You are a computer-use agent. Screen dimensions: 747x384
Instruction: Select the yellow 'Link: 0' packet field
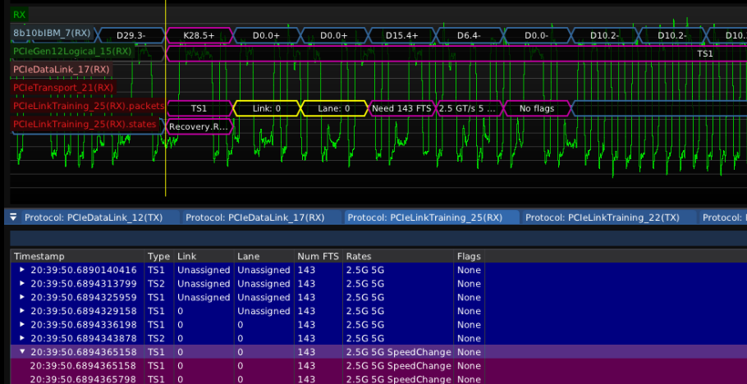(x=266, y=107)
